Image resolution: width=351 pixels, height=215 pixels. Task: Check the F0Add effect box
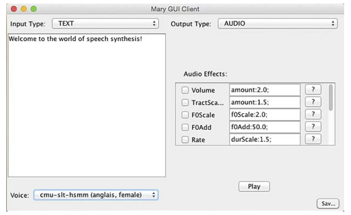click(185, 127)
